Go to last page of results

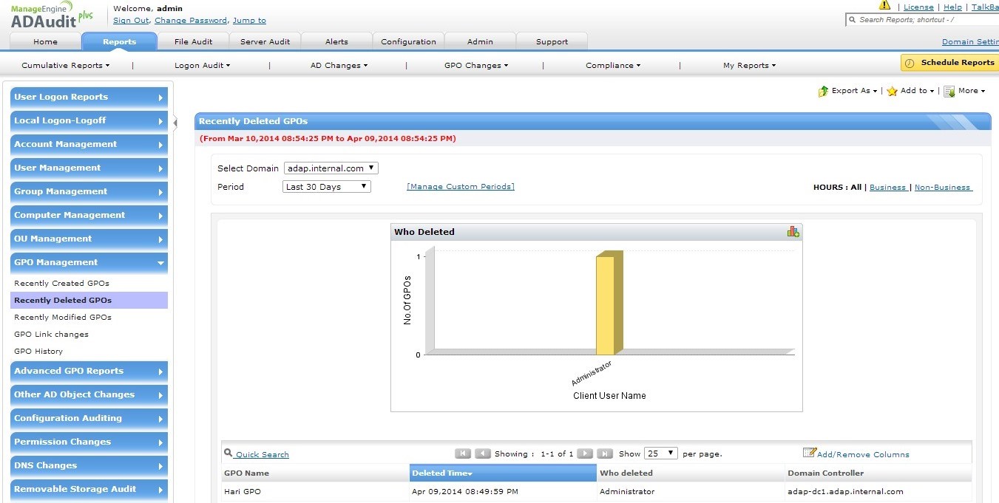coord(605,454)
